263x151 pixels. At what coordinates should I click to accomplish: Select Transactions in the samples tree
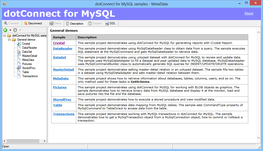point(30,76)
